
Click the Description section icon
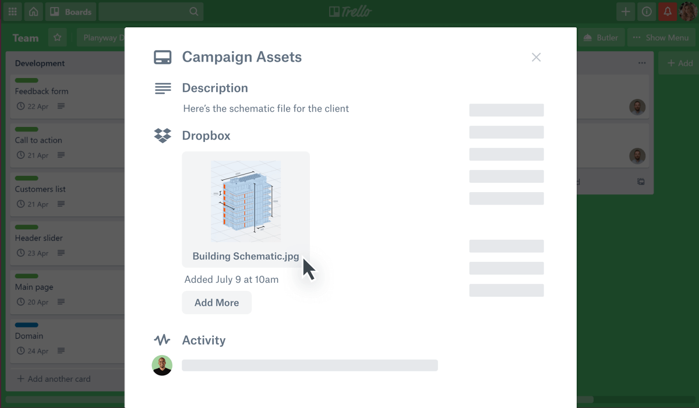163,88
